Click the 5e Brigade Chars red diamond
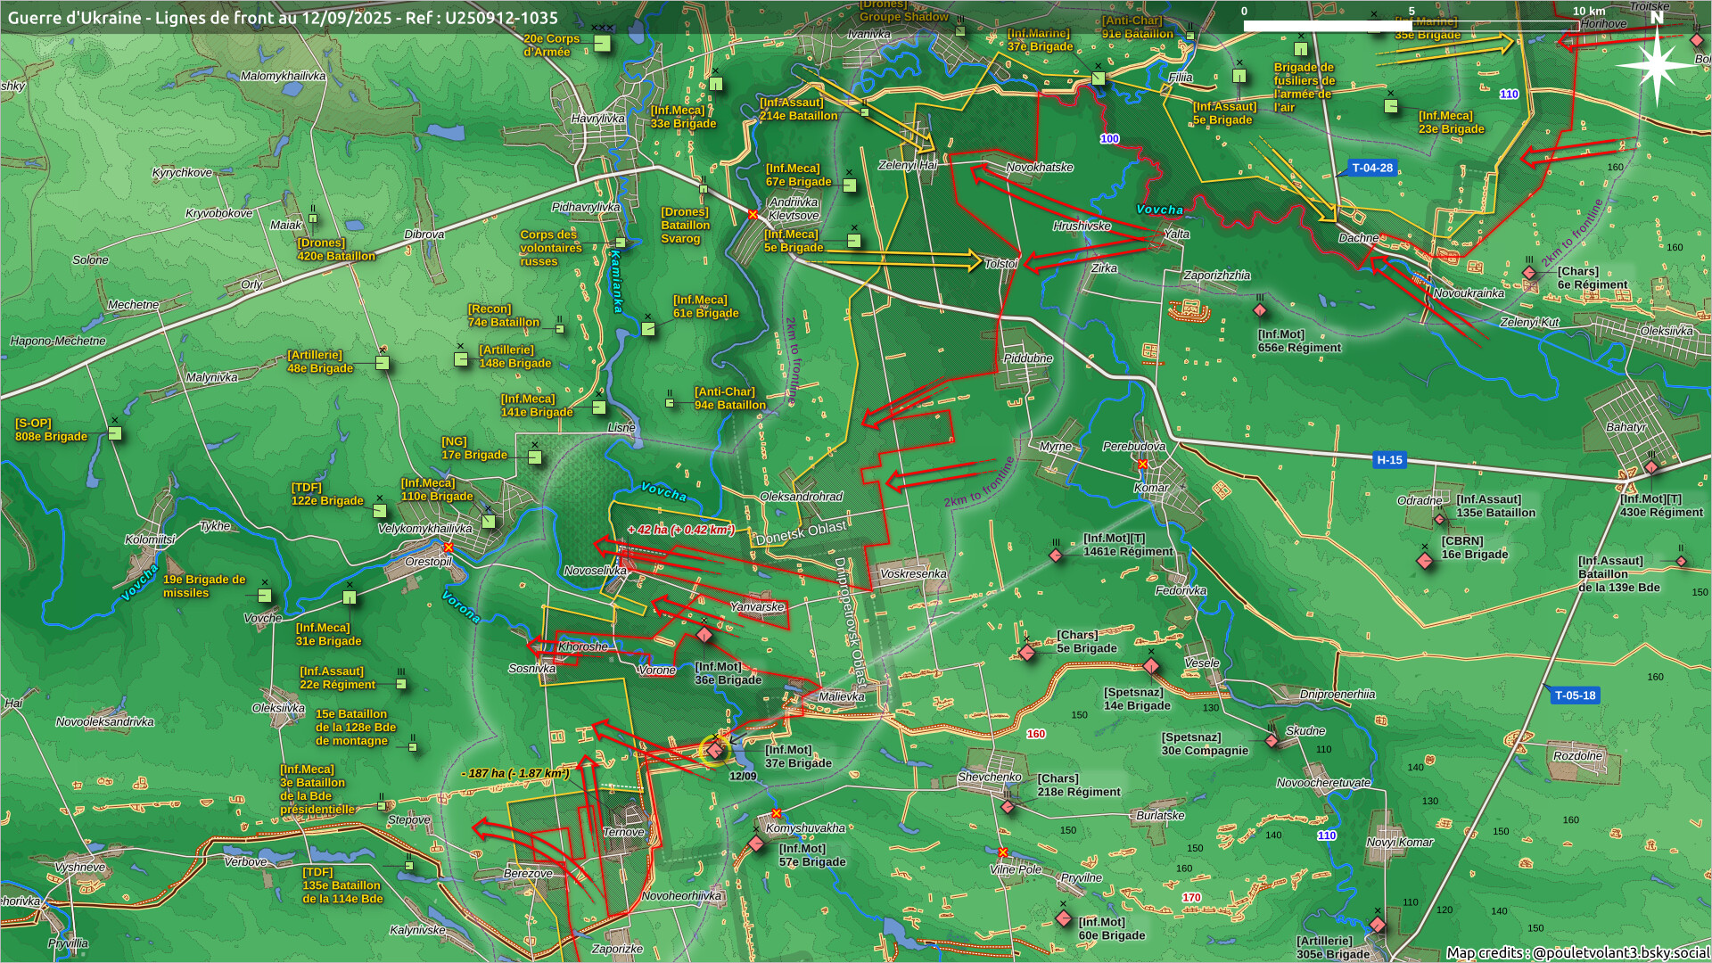Image resolution: width=1712 pixels, height=963 pixels. coord(1027,653)
